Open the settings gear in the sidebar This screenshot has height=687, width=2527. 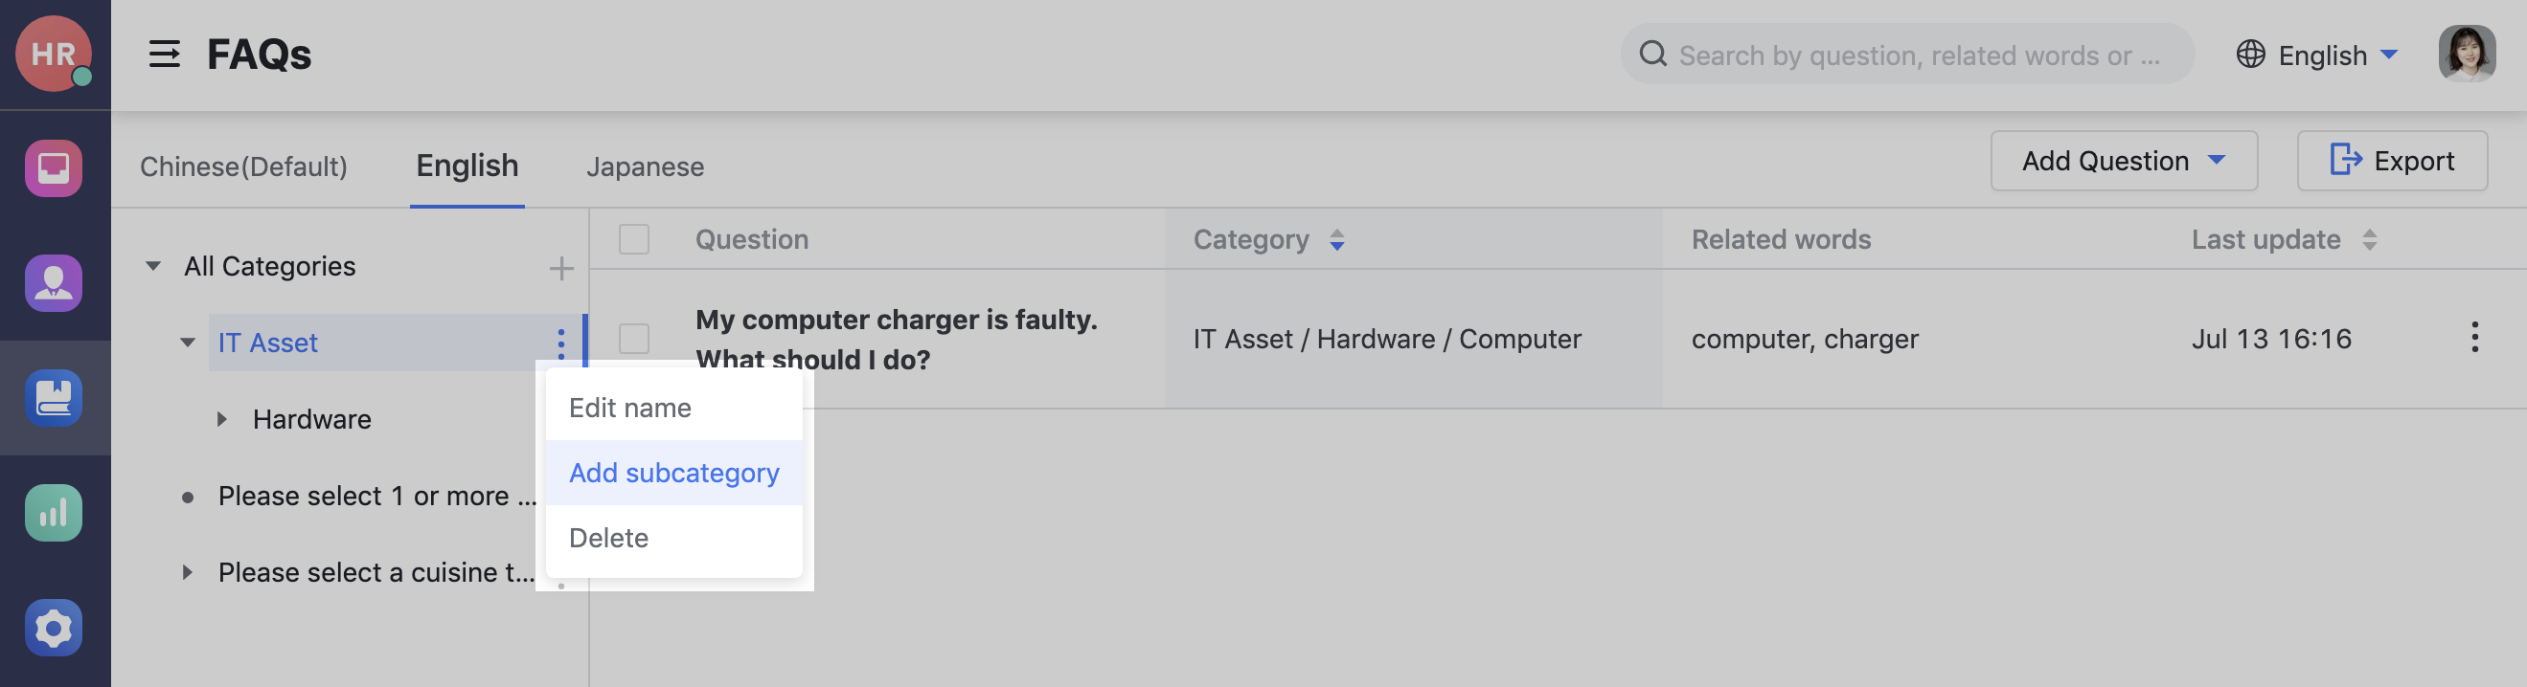[x=54, y=629]
